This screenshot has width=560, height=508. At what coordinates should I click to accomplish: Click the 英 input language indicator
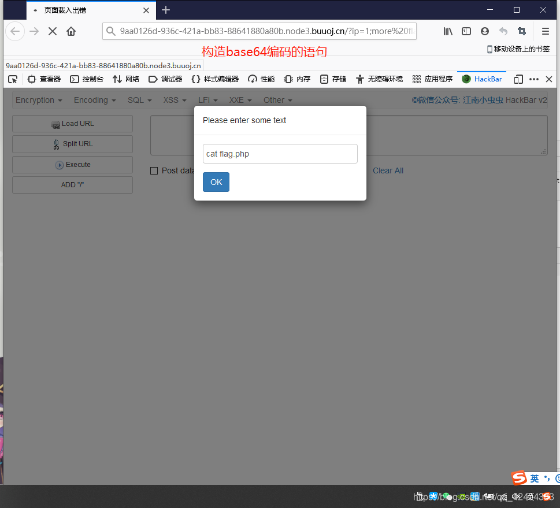pyautogui.click(x=535, y=479)
